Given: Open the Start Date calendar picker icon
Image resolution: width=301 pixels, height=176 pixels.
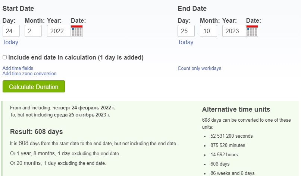Looking at the screenshot, I should coord(77,31).
